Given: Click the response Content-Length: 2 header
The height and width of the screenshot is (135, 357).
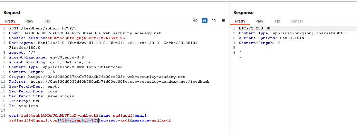Looking at the screenshot, I should coord(259,43).
